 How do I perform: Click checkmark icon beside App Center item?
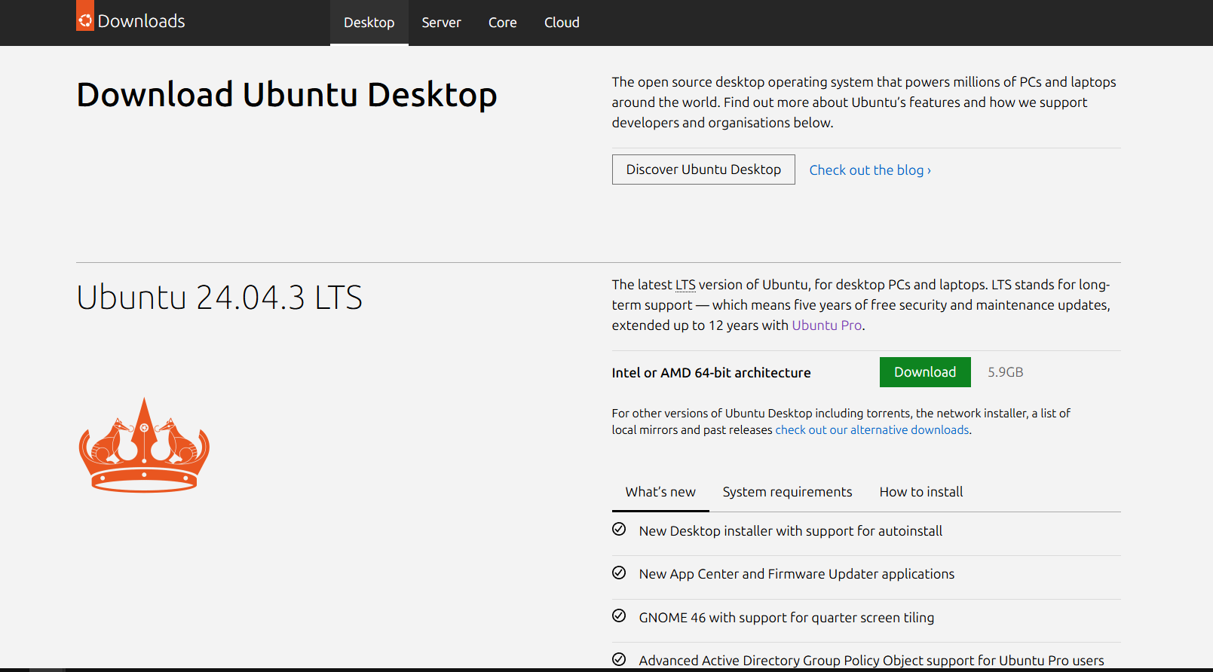619,573
